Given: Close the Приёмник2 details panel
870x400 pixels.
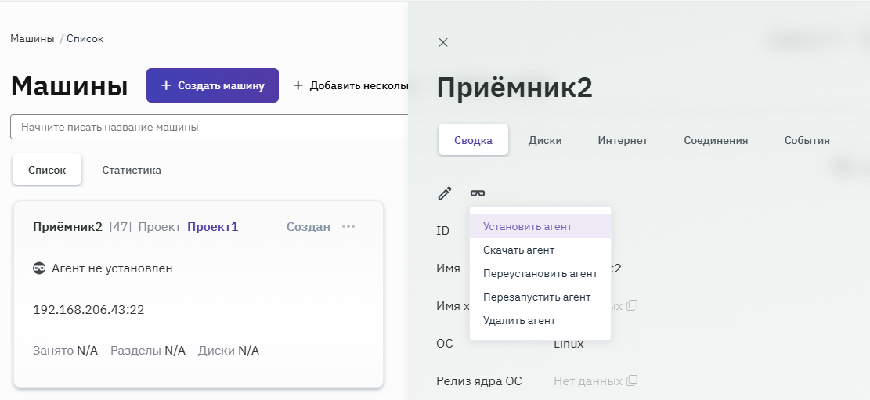Looking at the screenshot, I should [443, 42].
